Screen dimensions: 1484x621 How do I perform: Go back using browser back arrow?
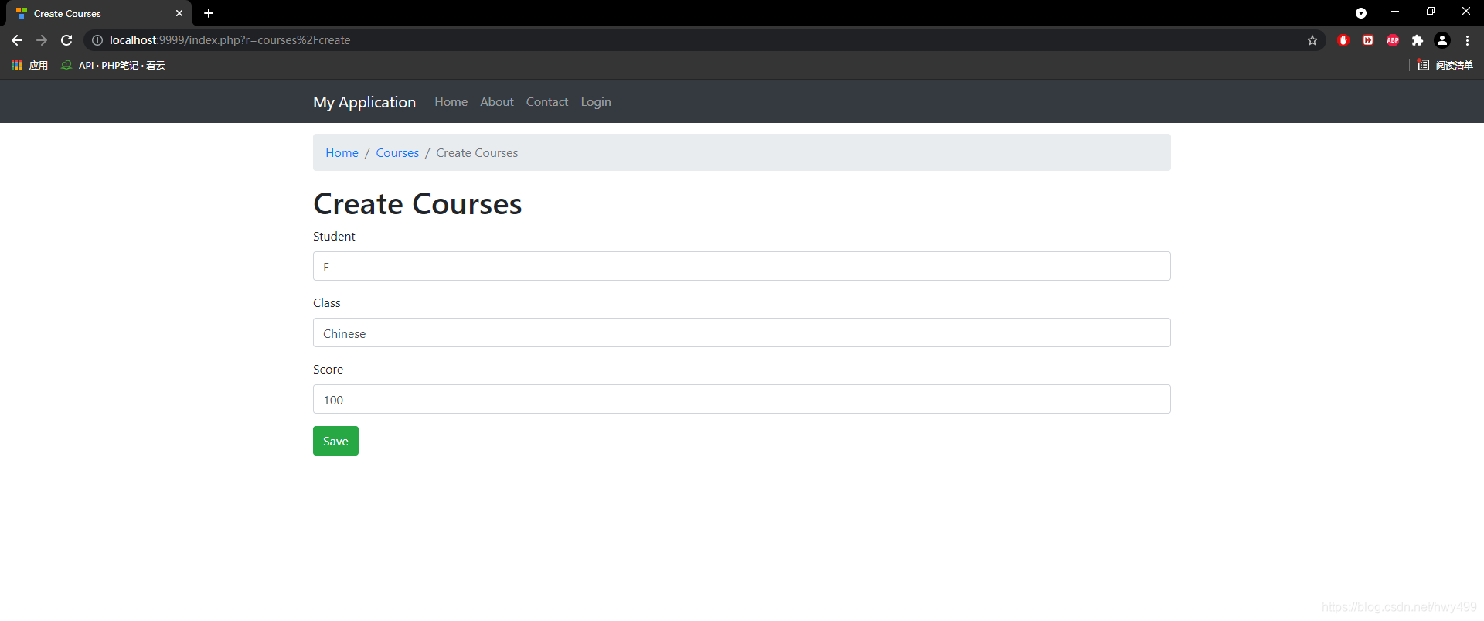17,40
